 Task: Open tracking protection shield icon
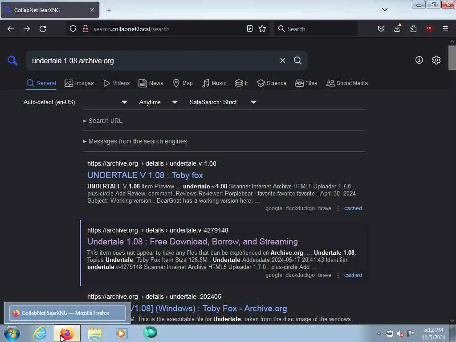coord(73,28)
